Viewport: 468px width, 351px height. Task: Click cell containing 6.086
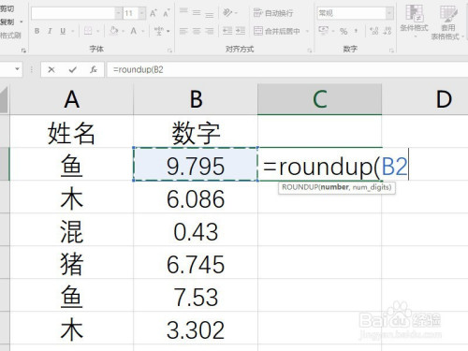(196, 197)
